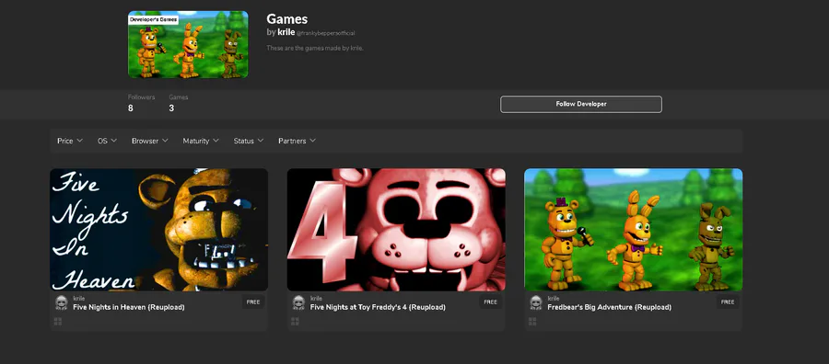Open the Five Nights in Heaven cover image
The image size is (829, 364).
pyautogui.click(x=158, y=230)
